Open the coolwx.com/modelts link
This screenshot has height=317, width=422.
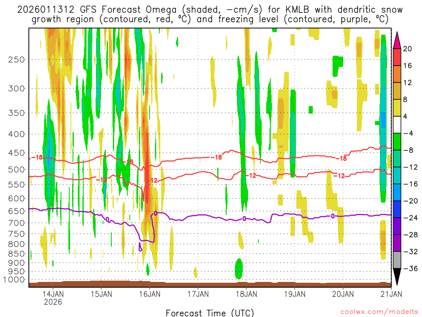[379, 312]
